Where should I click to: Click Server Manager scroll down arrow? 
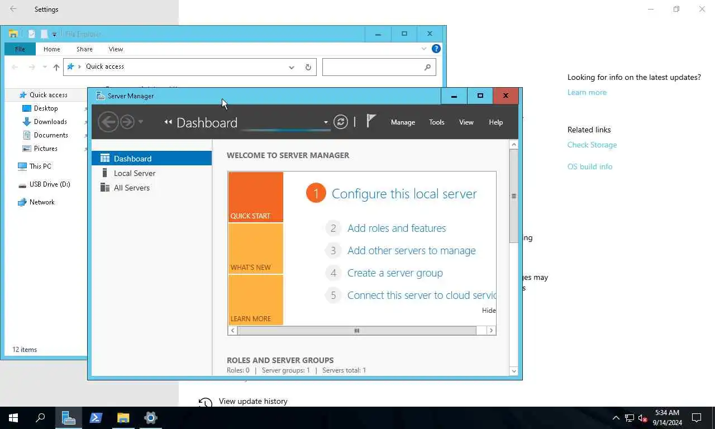[514, 371]
